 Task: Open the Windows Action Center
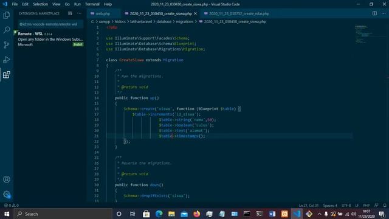382,214
